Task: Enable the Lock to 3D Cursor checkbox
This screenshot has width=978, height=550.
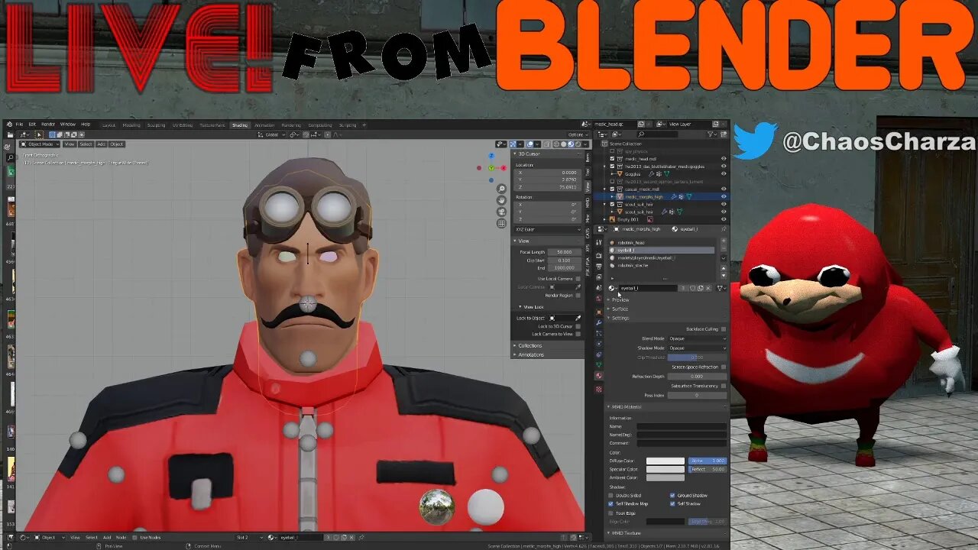Action: click(x=578, y=326)
